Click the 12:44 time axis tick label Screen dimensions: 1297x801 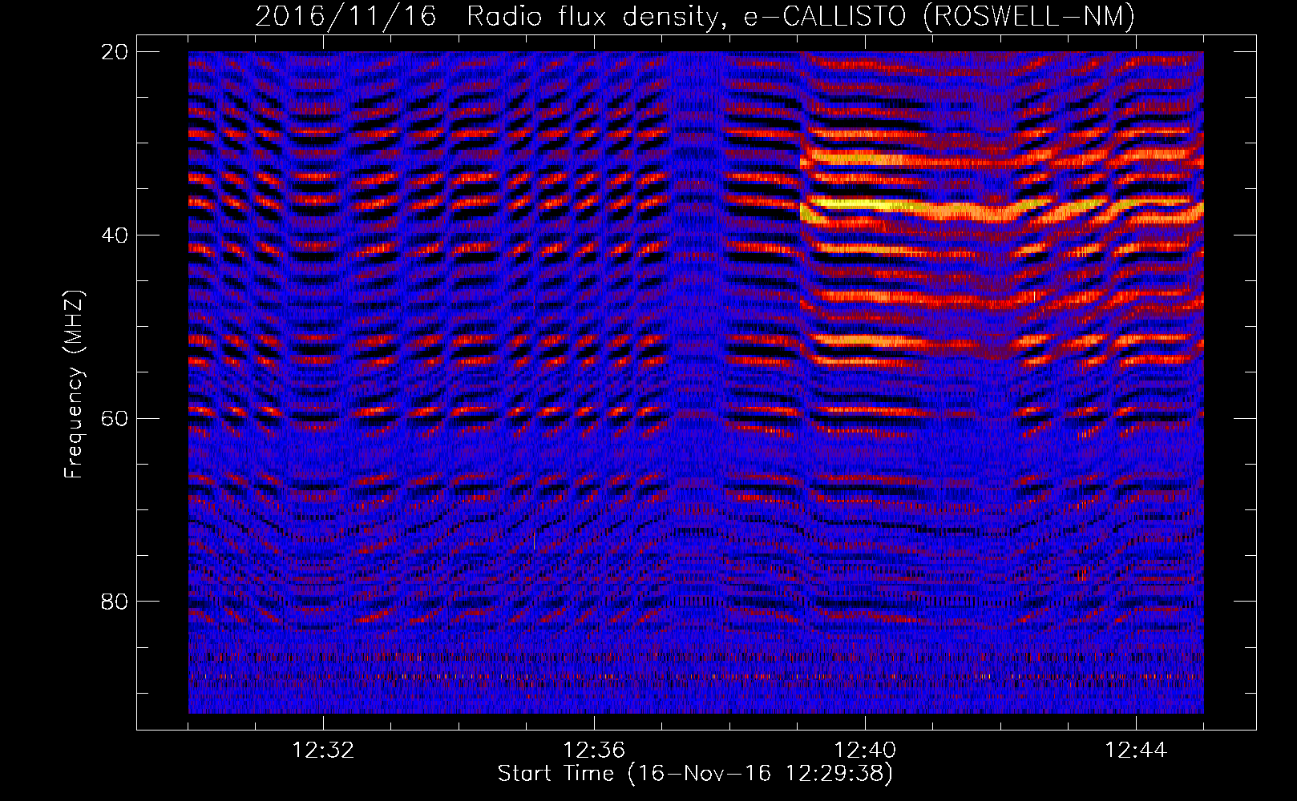(1136, 751)
